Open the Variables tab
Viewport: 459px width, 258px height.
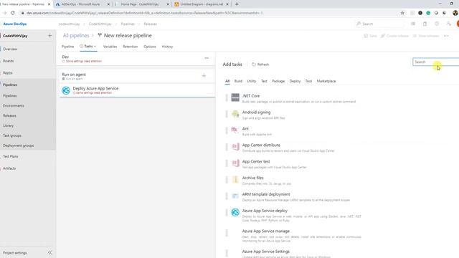[110, 47]
